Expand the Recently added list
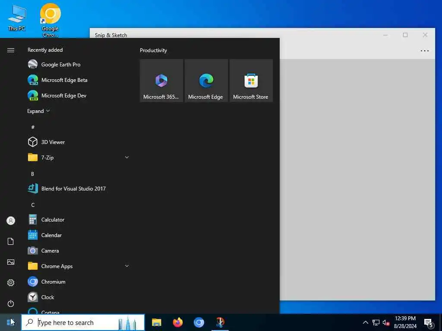442x331 pixels. [38, 111]
